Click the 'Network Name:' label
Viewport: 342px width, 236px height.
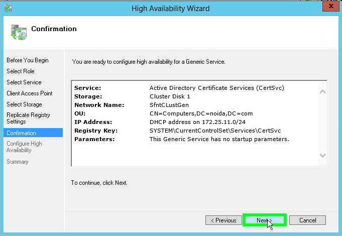click(99, 105)
